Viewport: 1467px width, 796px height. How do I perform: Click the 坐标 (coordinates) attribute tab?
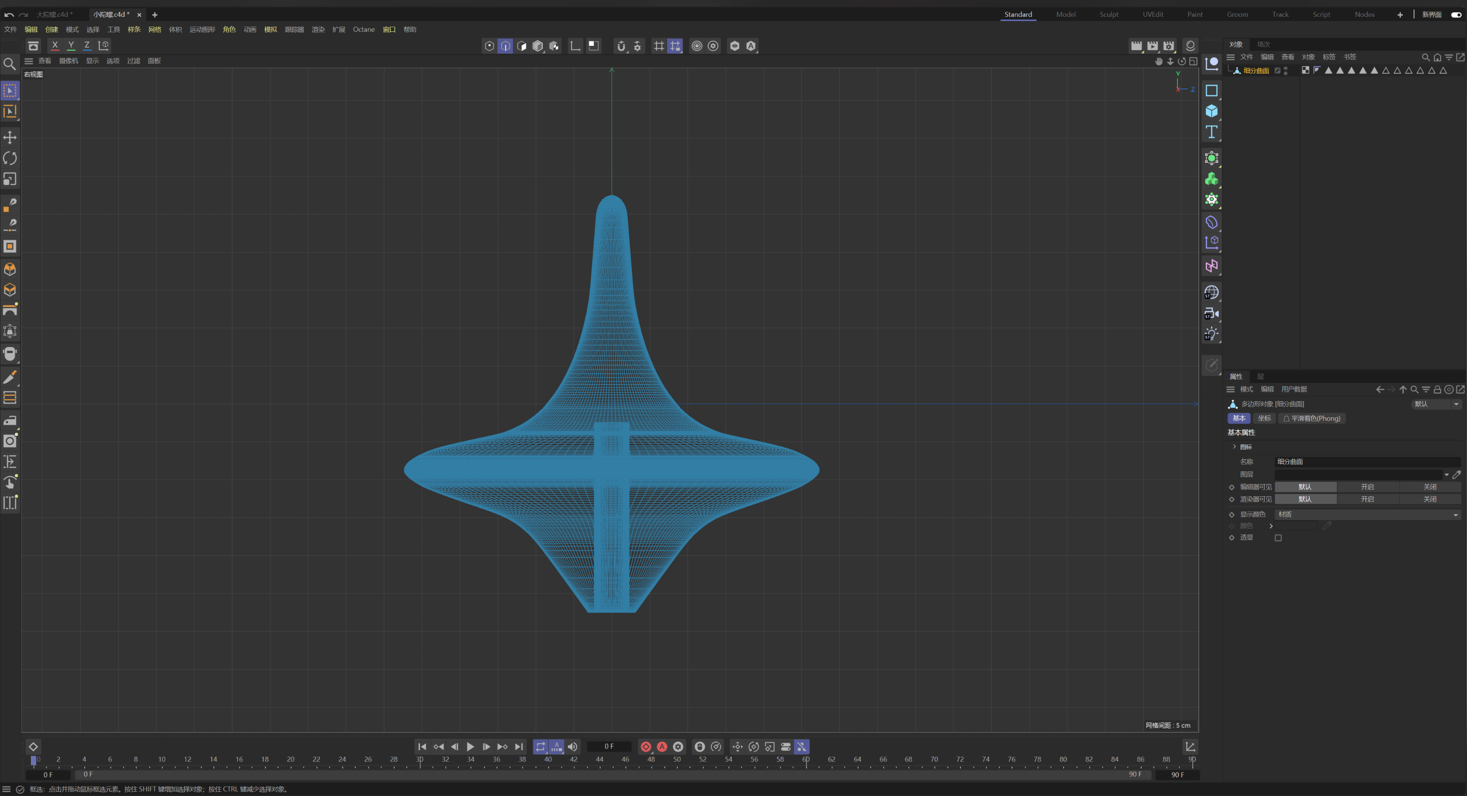click(x=1264, y=418)
